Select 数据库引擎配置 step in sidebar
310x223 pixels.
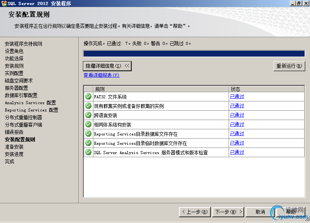pos(21,95)
